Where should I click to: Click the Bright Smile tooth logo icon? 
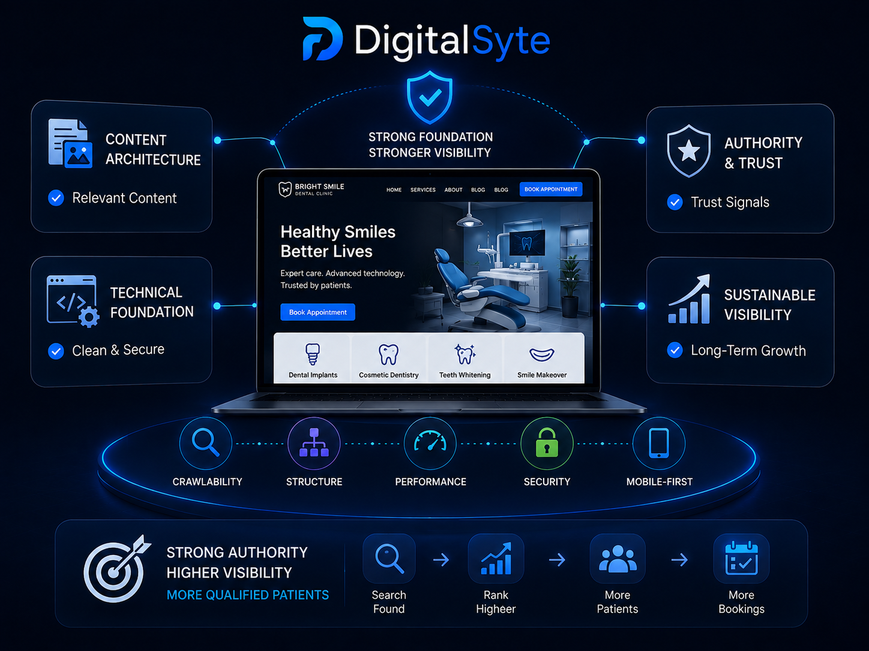pos(285,189)
